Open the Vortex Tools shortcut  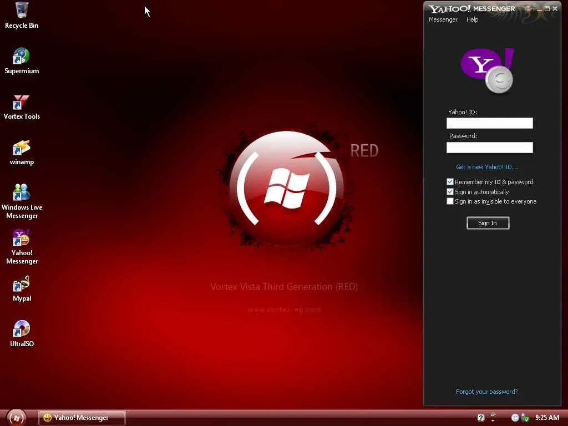(x=22, y=107)
